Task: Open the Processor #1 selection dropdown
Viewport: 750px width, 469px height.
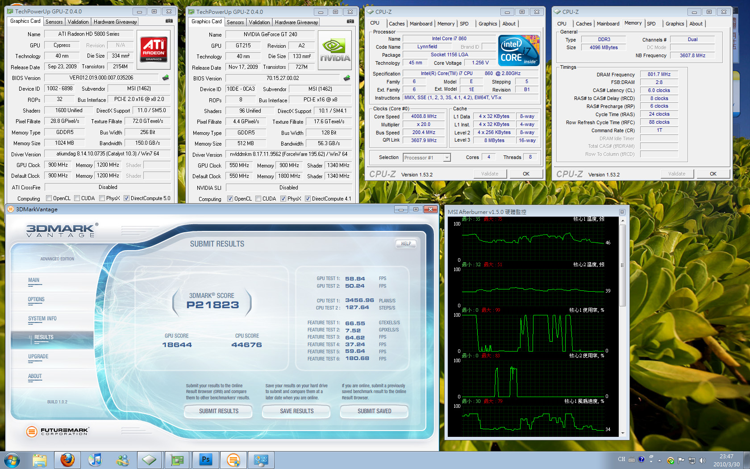Action: [447, 158]
